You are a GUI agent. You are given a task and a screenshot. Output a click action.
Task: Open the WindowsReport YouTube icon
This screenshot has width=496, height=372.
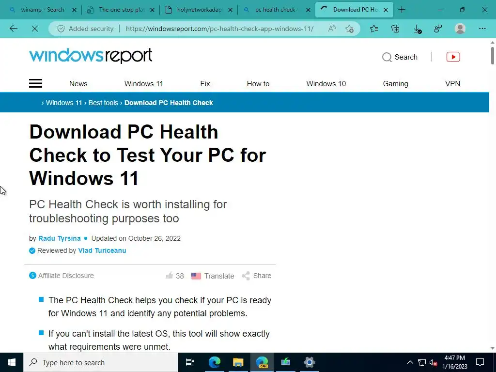click(x=453, y=57)
